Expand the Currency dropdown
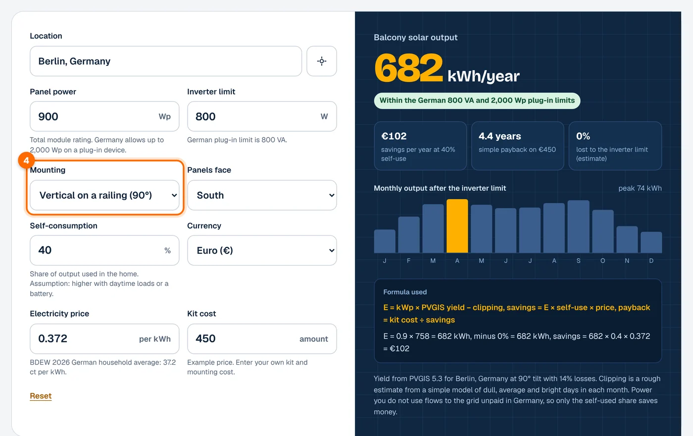The height and width of the screenshot is (436, 693). 262,250
